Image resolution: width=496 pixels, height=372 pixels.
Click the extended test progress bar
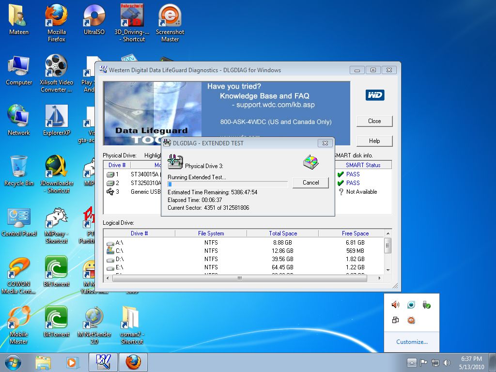[228, 184]
